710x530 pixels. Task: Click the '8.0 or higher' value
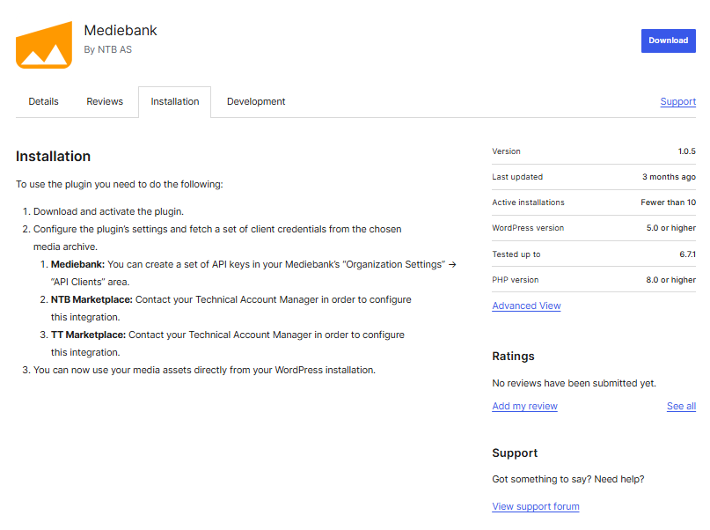click(670, 280)
